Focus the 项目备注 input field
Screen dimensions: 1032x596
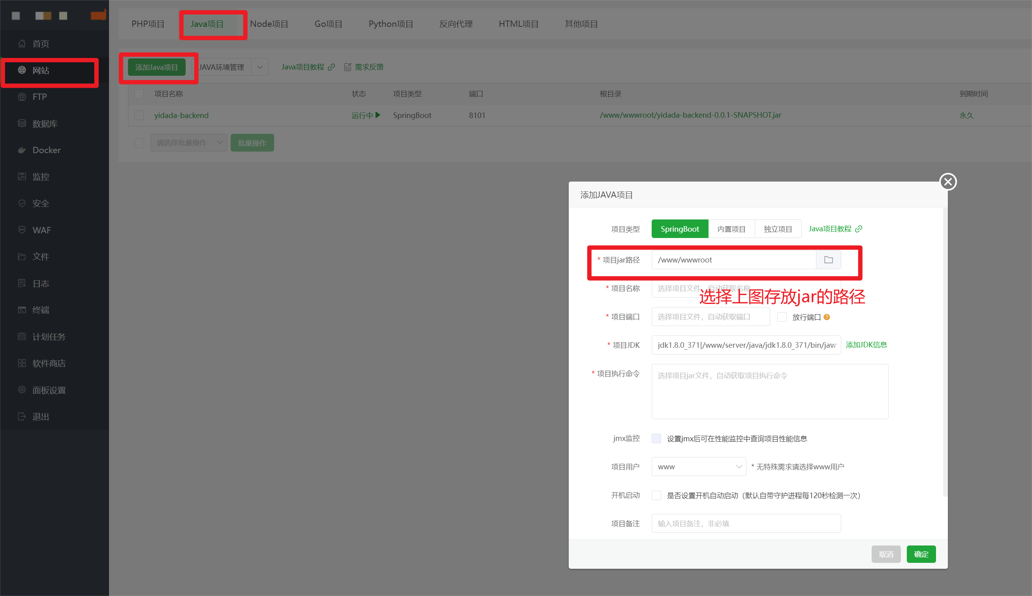tap(746, 523)
